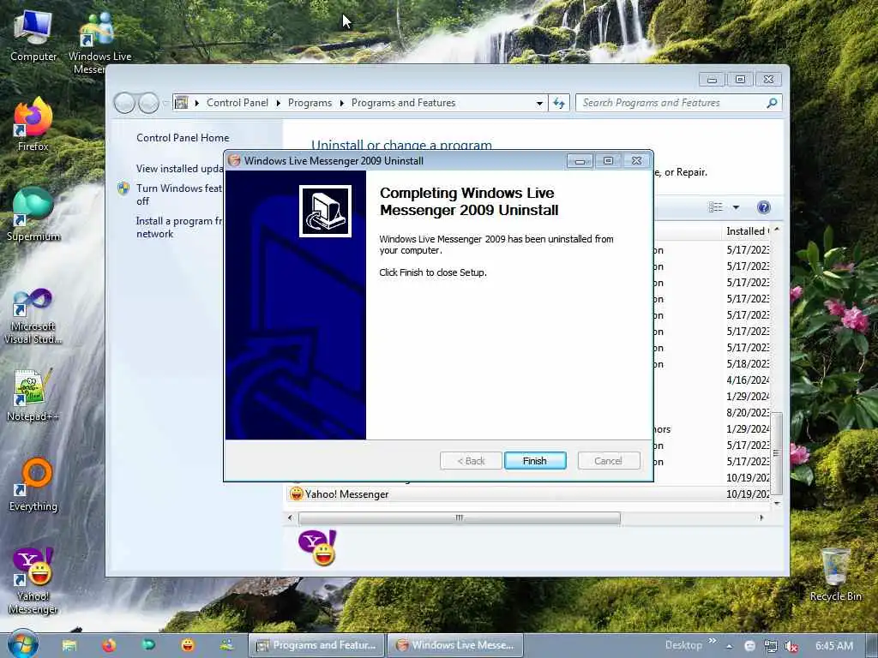Click the muted volume tray icon
878x658 pixels.
pyautogui.click(x=791, y=646)
